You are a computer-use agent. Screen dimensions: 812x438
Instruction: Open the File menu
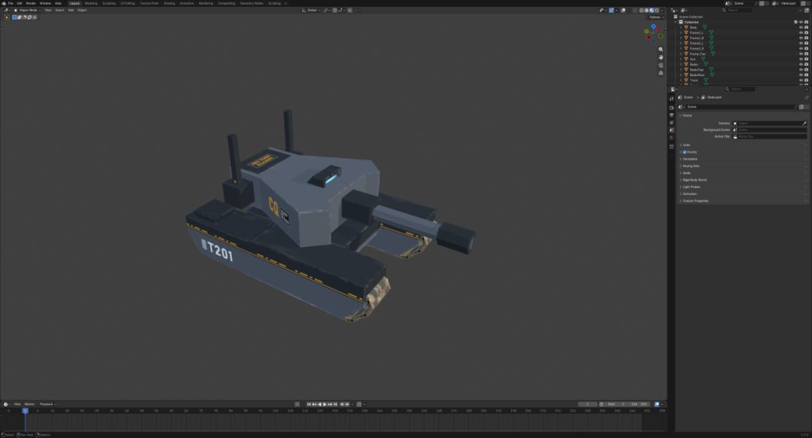(11, 3)
